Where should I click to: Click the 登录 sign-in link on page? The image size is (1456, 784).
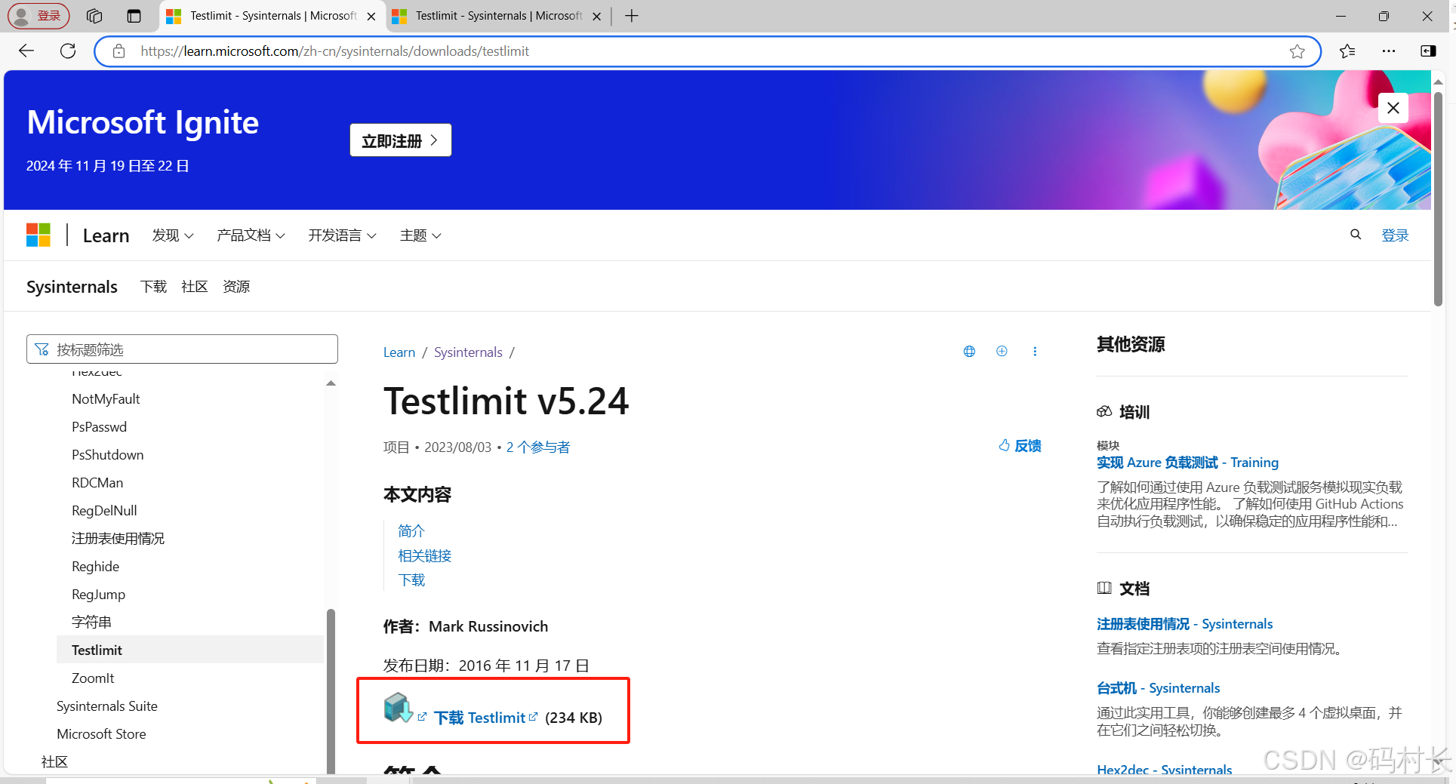[1395, 235]
